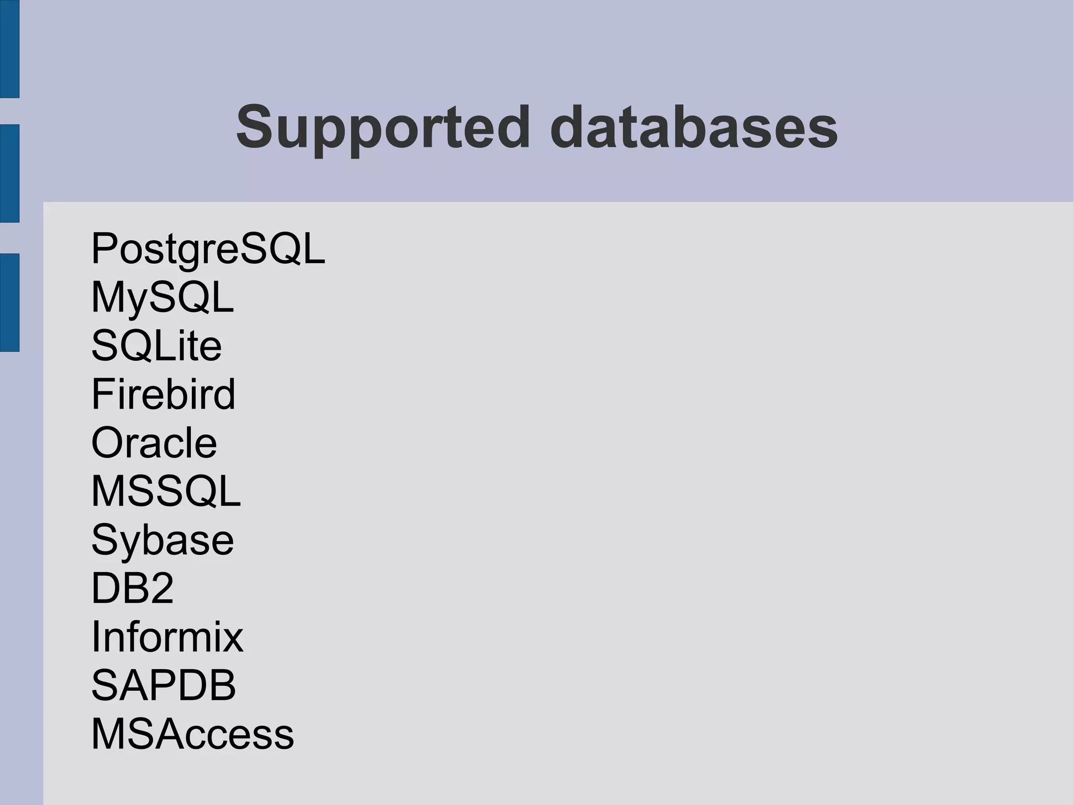Click the word "databases" in the title
The width and height of the screenshot is (1074, 805).
694,127
